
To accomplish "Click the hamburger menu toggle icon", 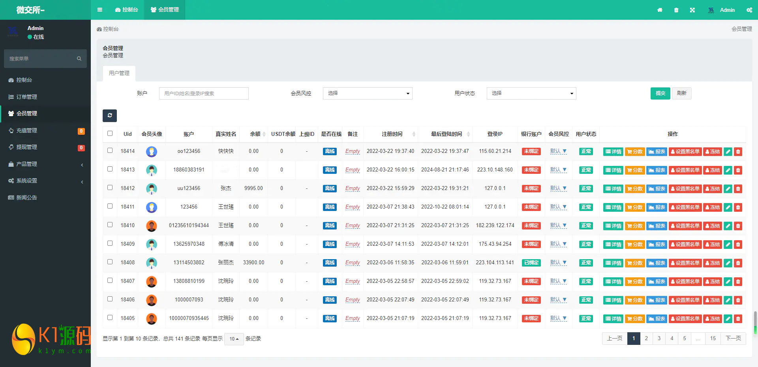I will tap(100, 10).
